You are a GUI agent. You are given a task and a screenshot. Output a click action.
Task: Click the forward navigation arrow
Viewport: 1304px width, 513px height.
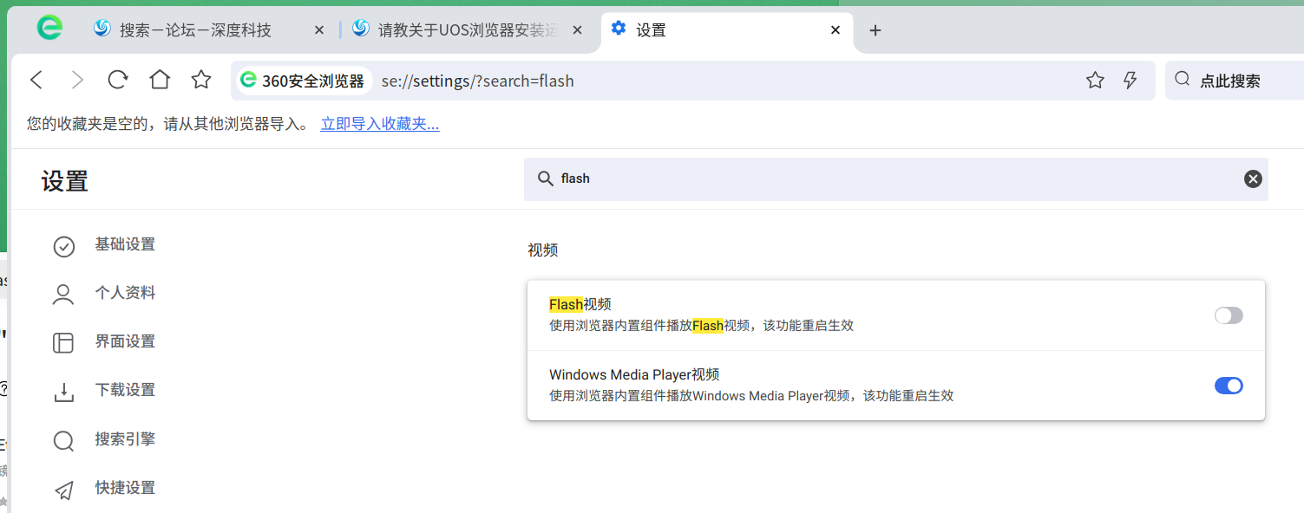coord(77,81)
